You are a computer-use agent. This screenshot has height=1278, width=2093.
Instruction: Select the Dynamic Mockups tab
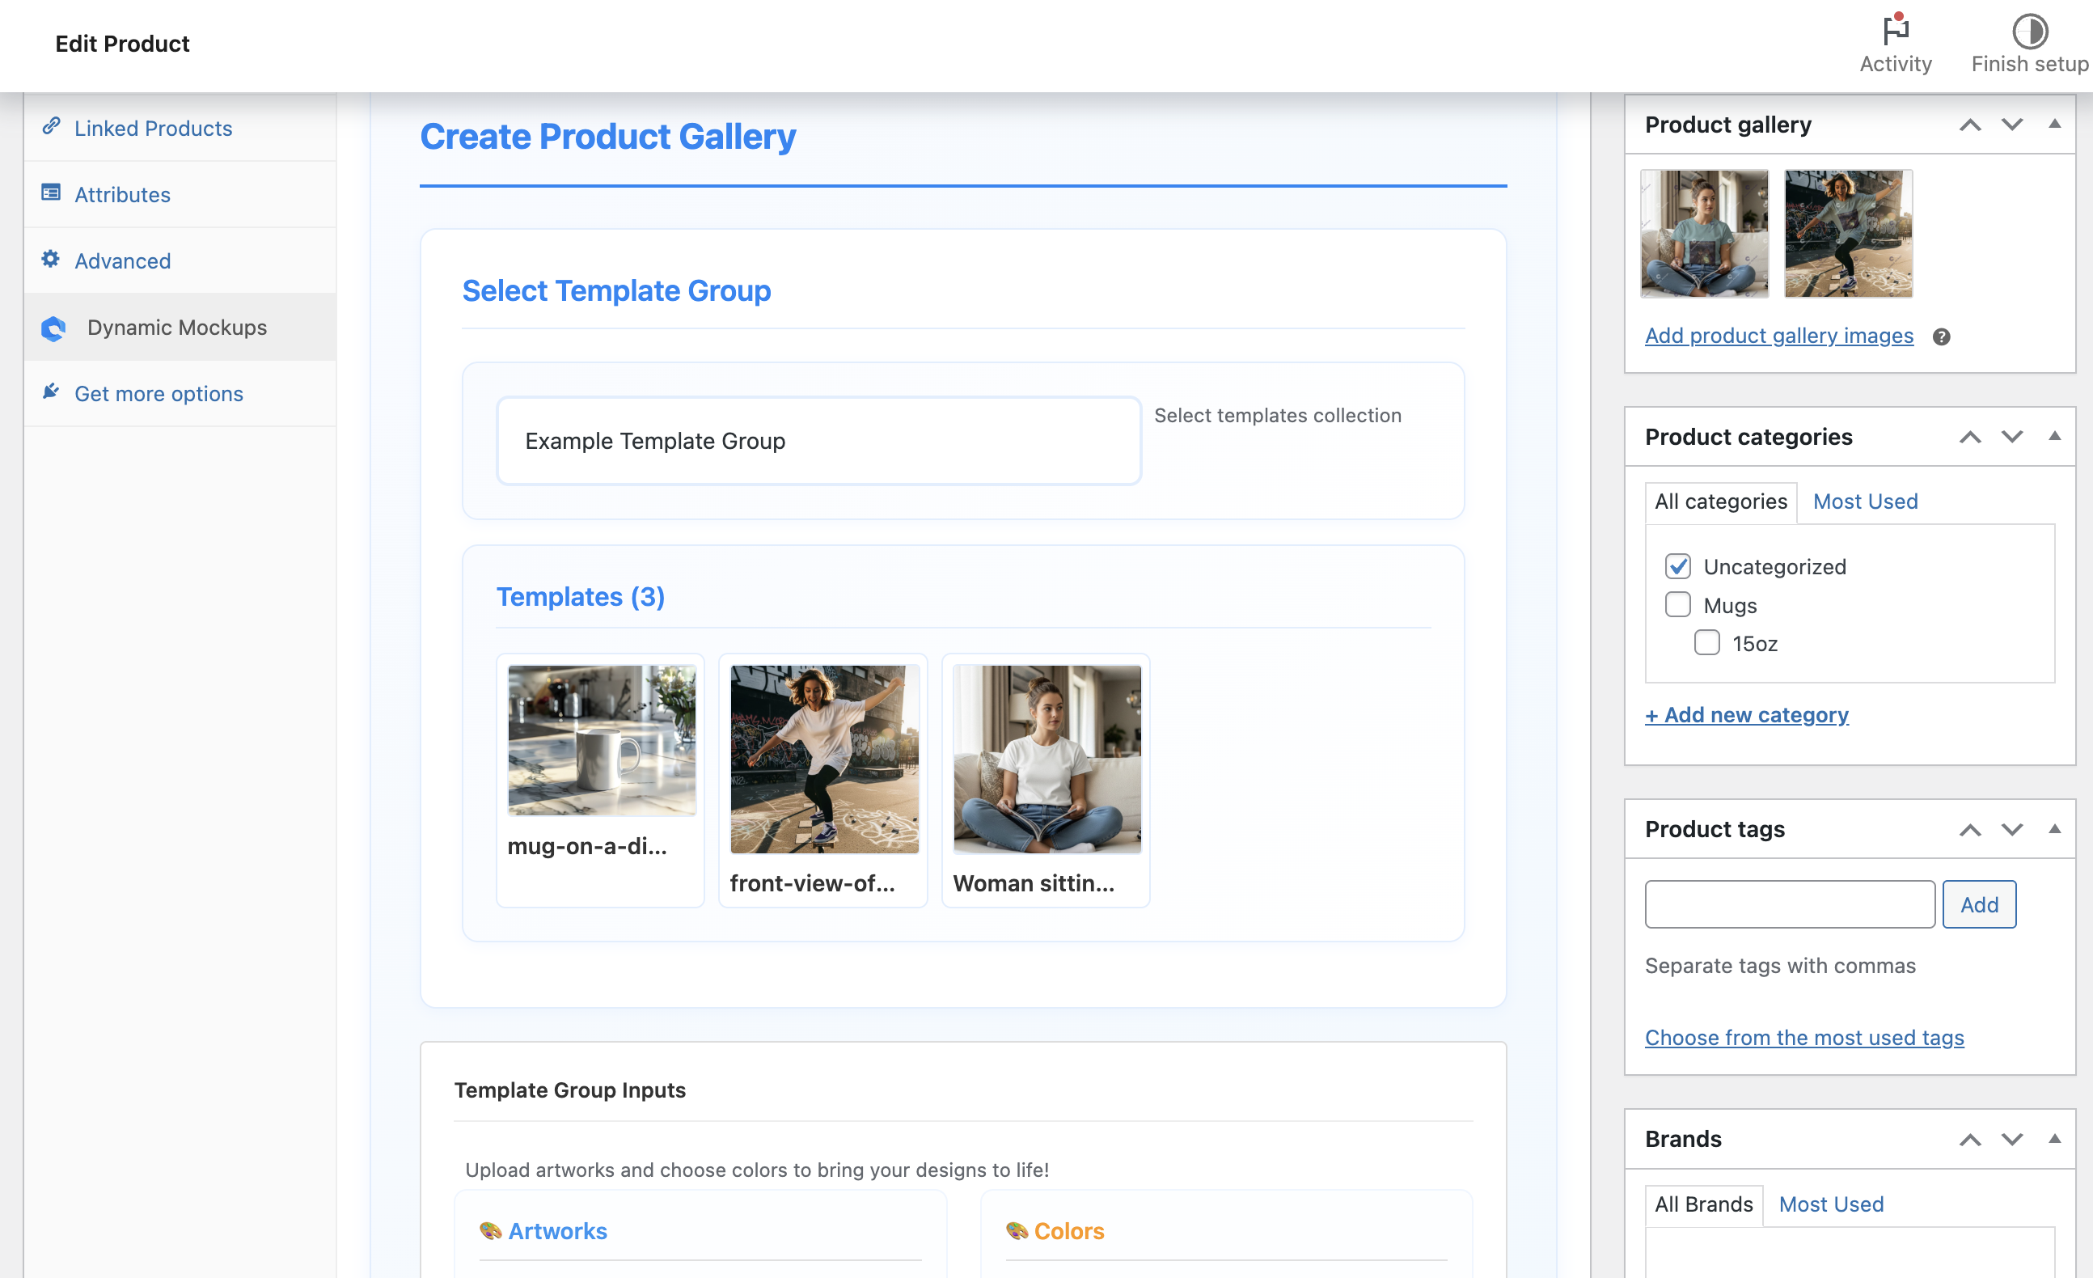(180, 327)
